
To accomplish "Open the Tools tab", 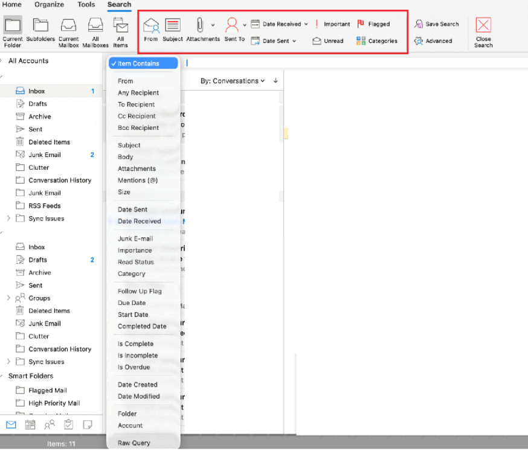I will (x=86, y=5).
